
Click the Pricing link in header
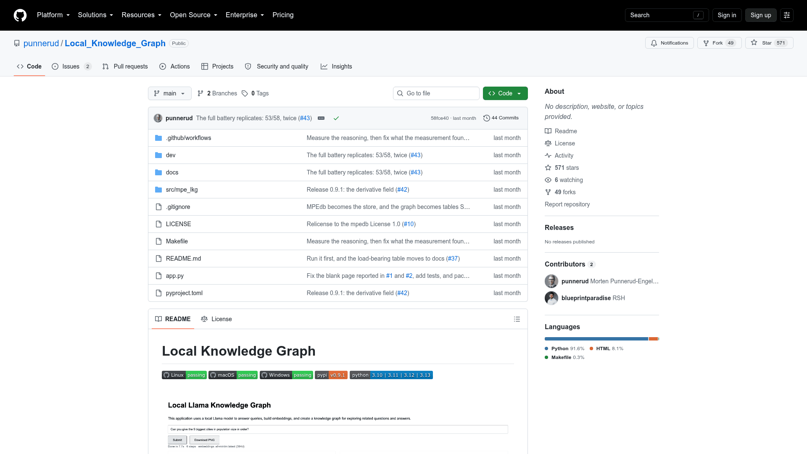click(x=283, y=15)
